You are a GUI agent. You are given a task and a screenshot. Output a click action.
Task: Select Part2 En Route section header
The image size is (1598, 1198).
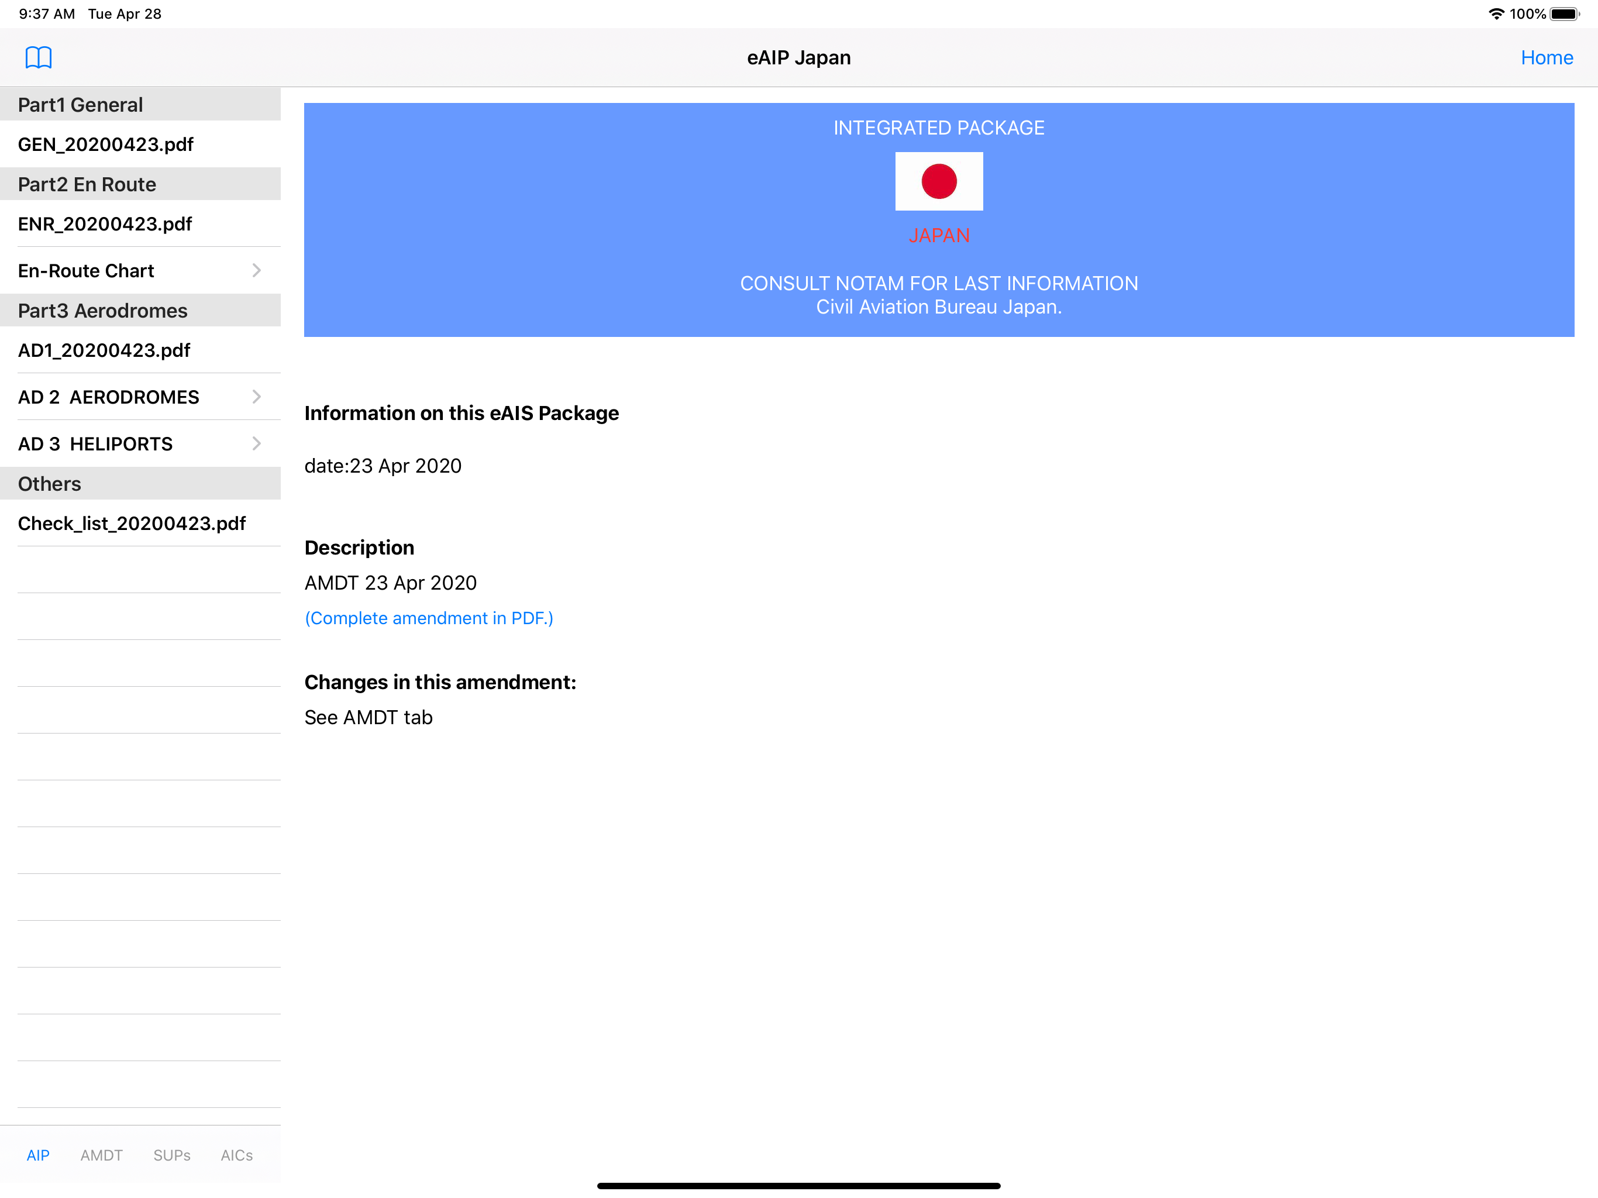click(140, 184)
